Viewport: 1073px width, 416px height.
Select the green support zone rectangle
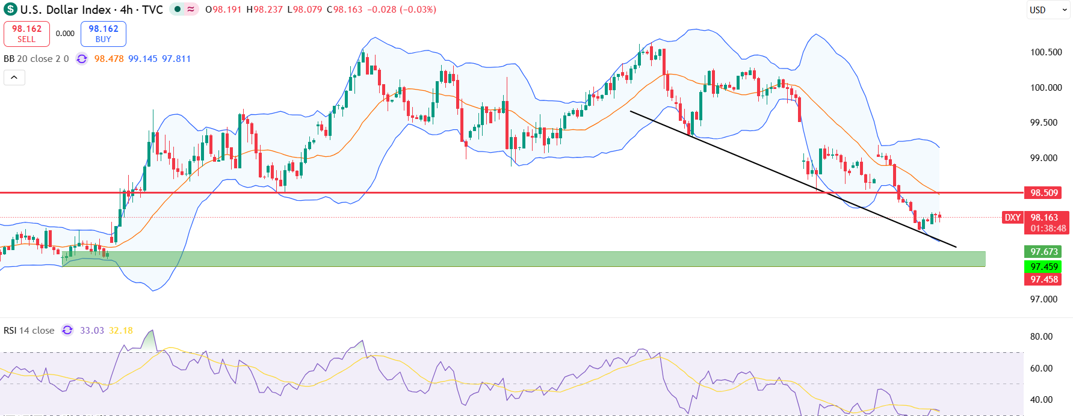542,259
